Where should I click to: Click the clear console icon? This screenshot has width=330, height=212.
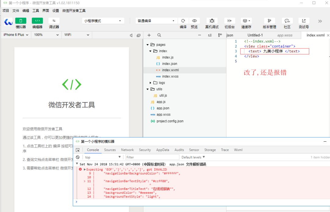click(78, 157)
